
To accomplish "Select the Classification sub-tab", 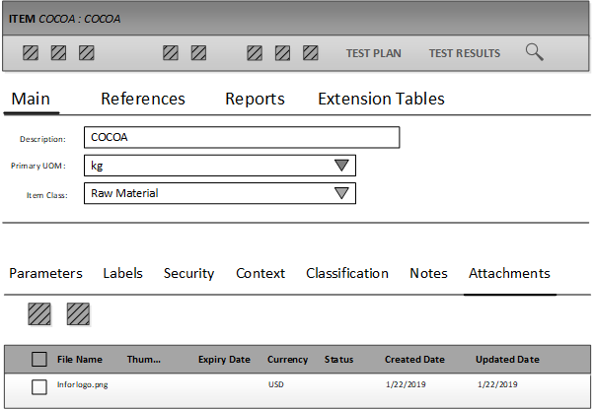I will point(346,273).
